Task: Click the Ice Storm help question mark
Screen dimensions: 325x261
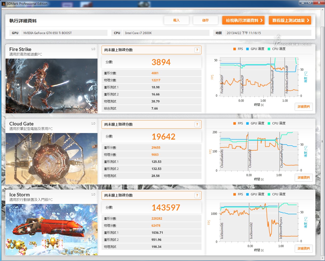Action: [x=197, y=195]
